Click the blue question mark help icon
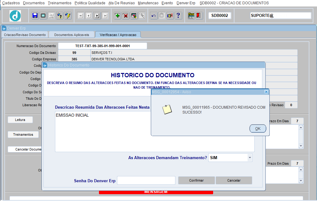Image resolution: width=317 pixels, height=201 pixels. [178, 16]
